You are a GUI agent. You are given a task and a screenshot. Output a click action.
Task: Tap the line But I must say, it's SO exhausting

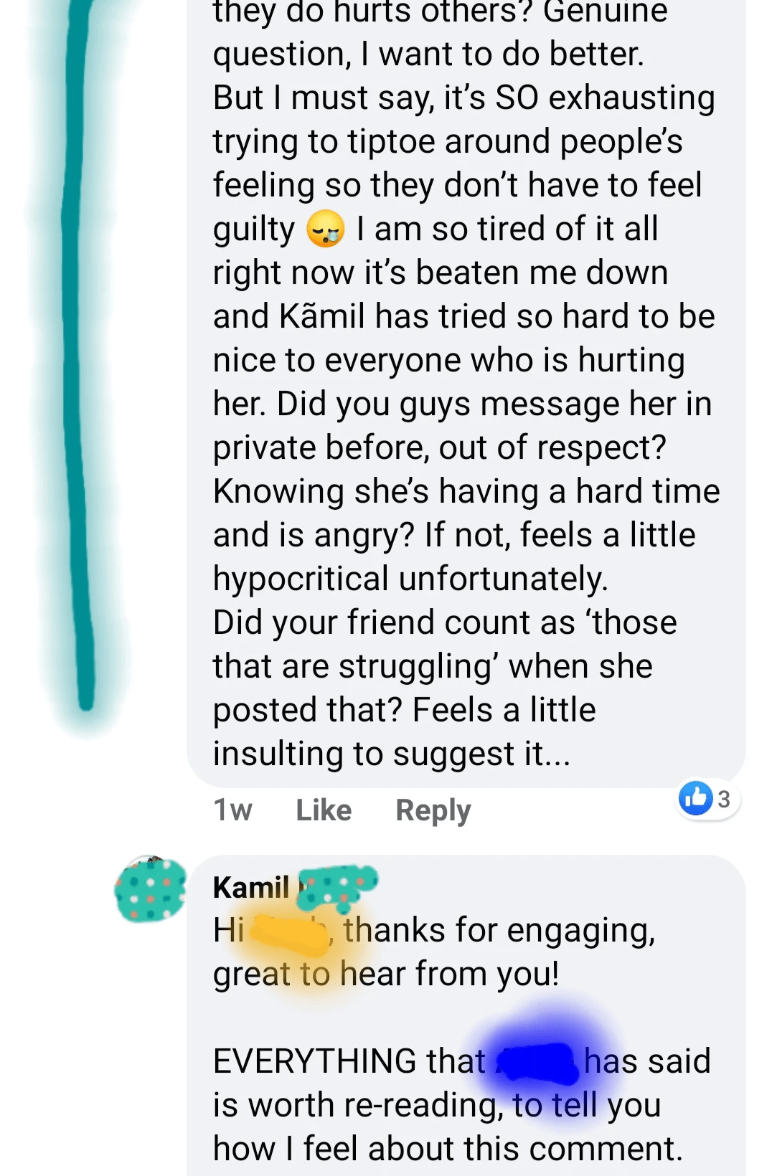click(464, 98)
